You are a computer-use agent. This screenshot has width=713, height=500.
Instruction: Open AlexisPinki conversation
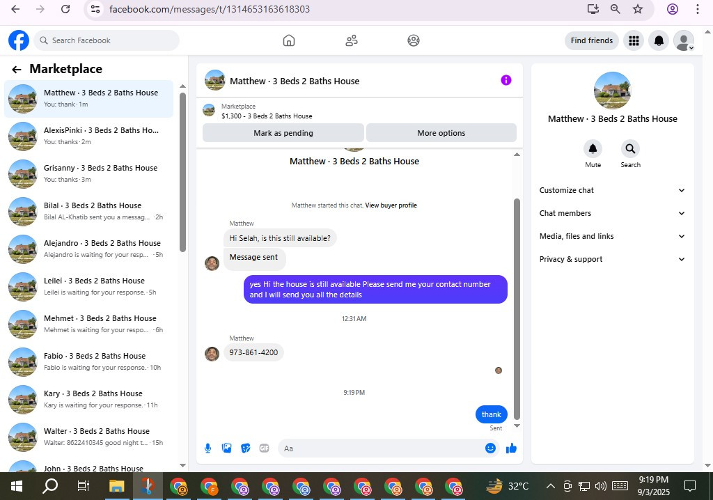pyautogui.click(x=88, y=136)
